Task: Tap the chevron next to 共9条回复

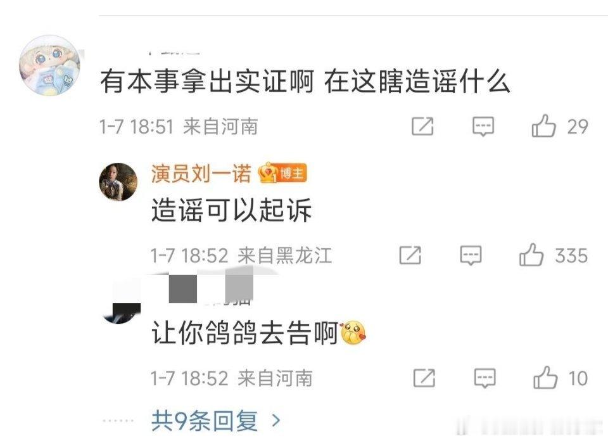Action: pos(277,421)
